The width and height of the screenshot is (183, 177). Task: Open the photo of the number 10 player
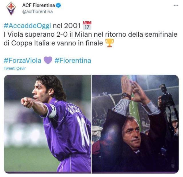(x=47, y=124)
